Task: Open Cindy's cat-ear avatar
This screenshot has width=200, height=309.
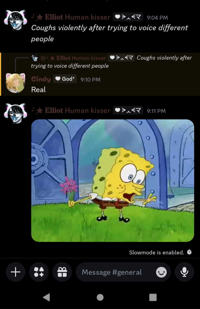Action: point(16,83)
